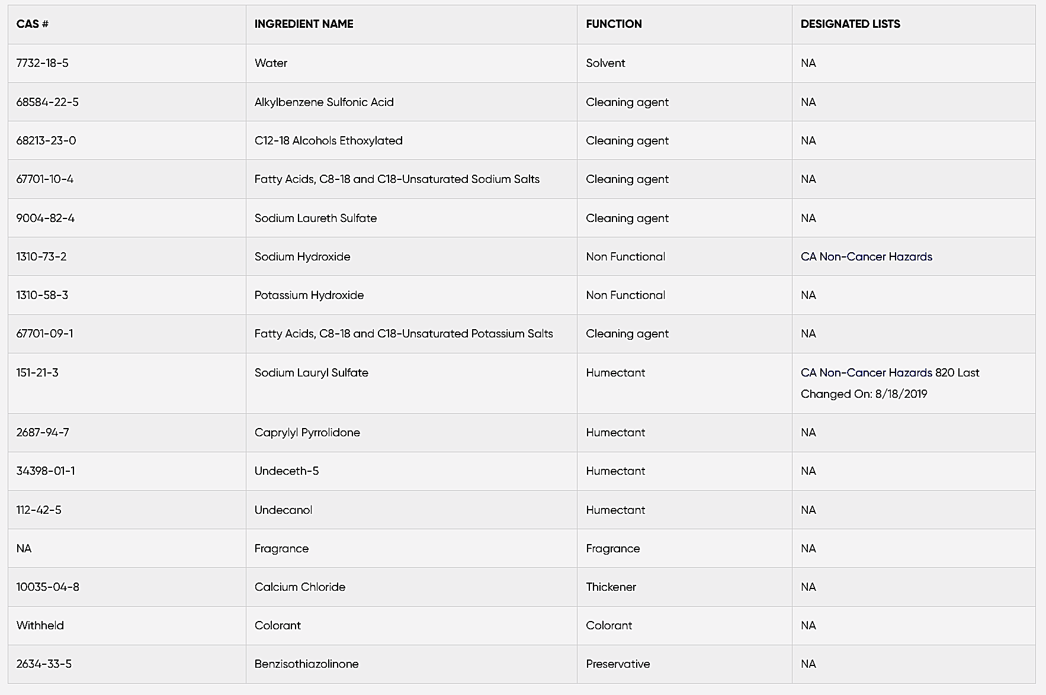The width and height of the screenshot is (1046, 695).
Task: Select the Sodium Laureth Sulfate ingredient
Action: 316,218
